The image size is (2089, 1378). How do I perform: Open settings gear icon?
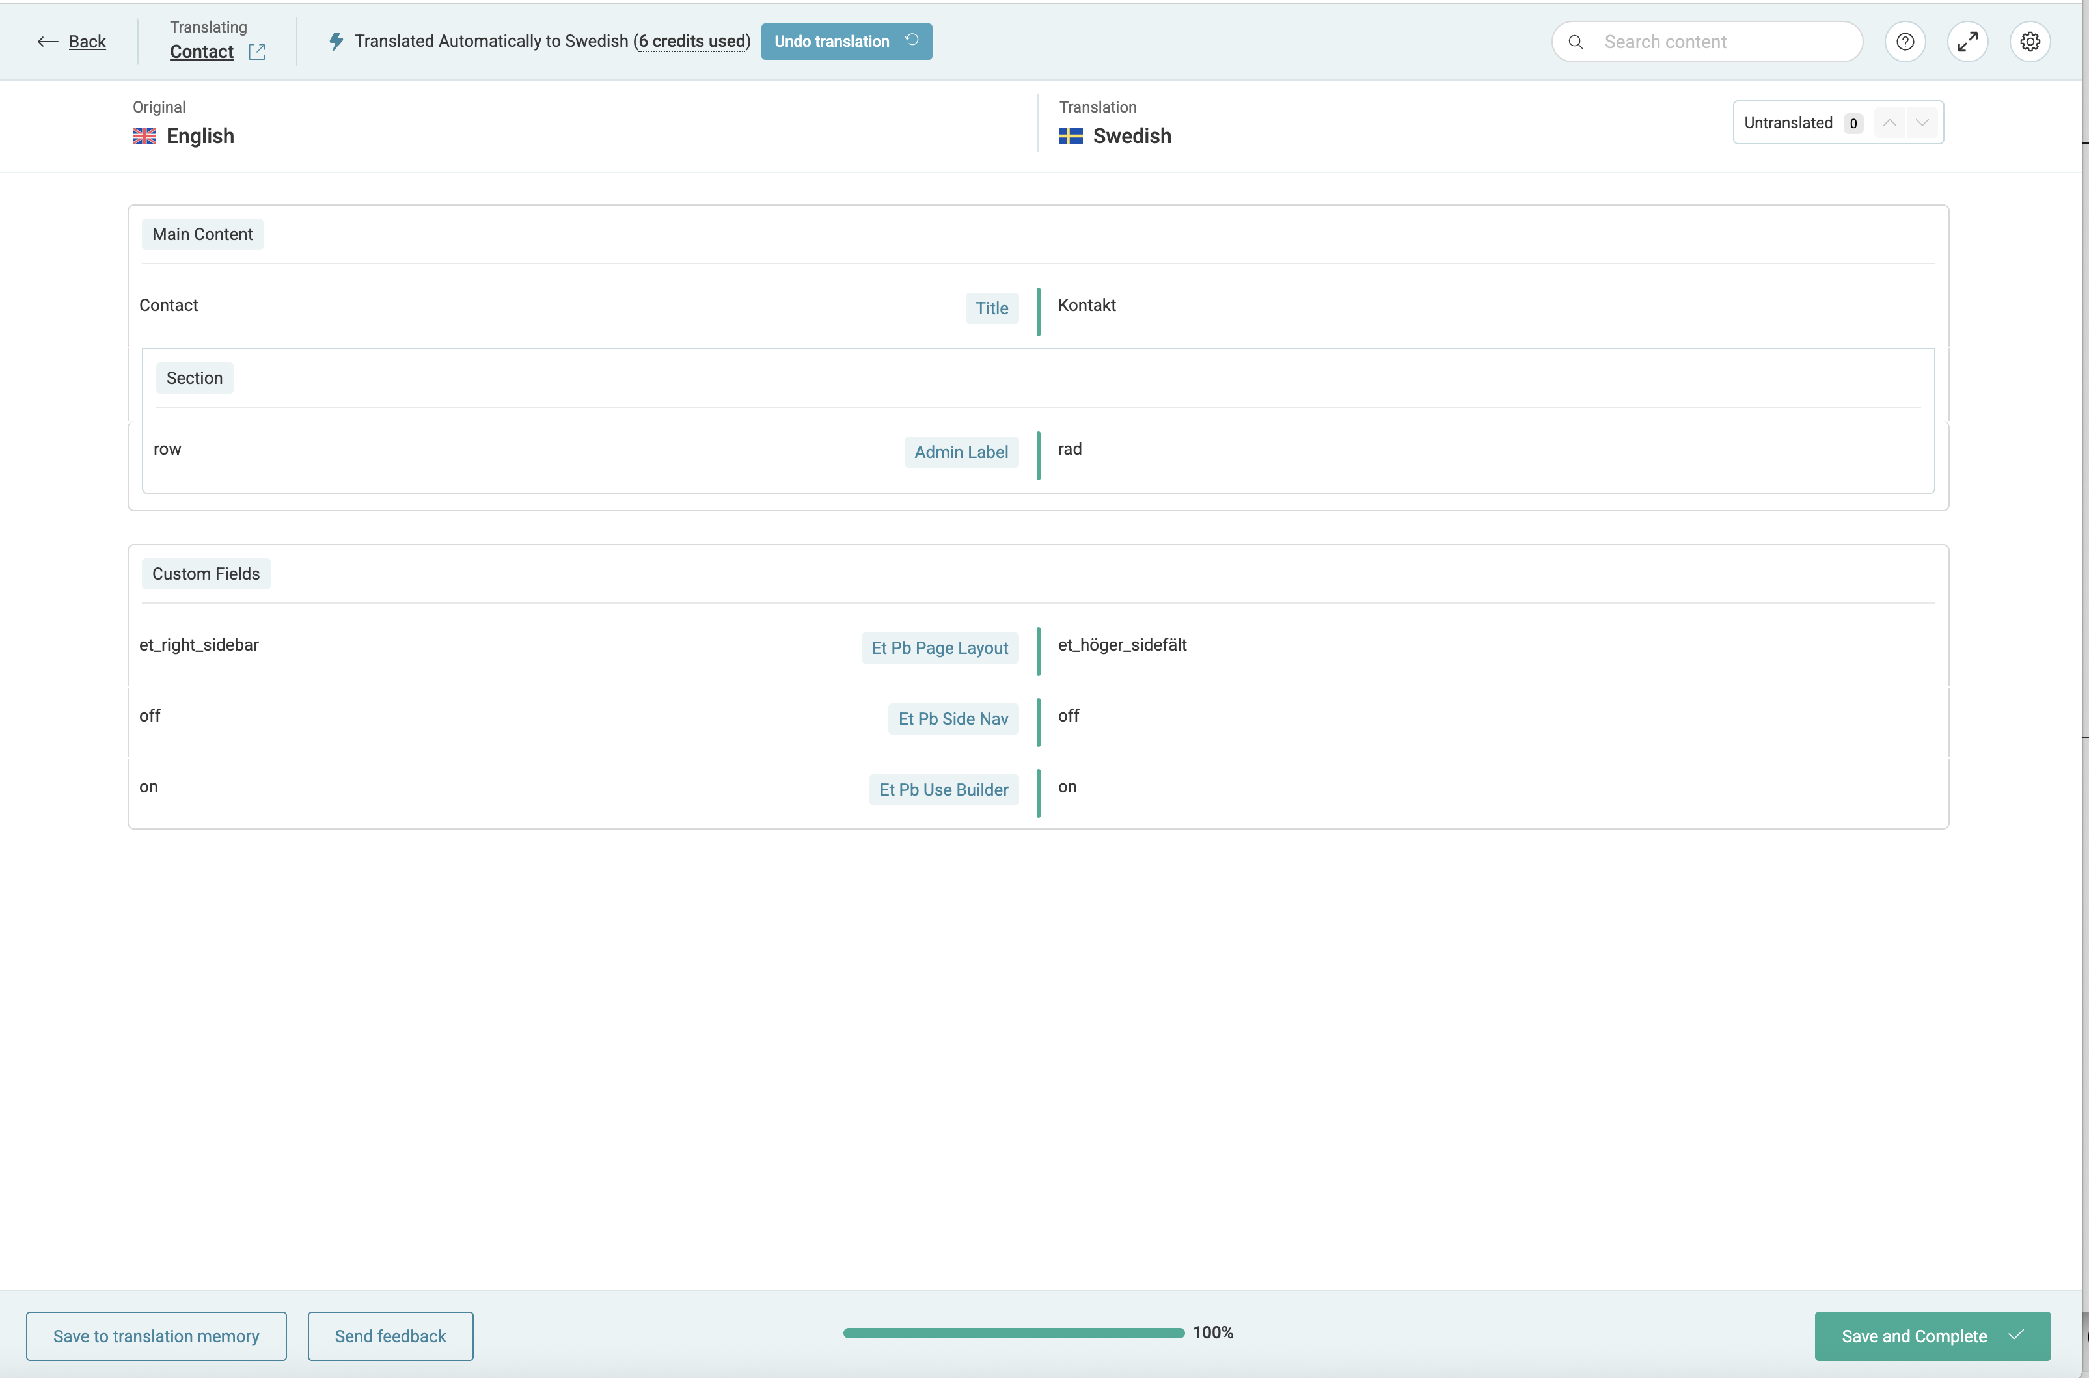click(x=2029, y=41)
